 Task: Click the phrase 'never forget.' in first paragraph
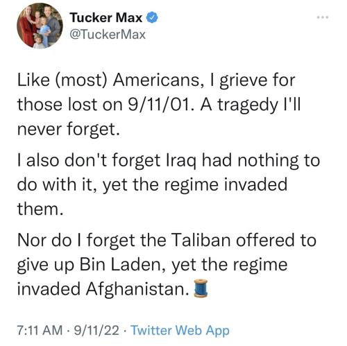pos(69,129)
